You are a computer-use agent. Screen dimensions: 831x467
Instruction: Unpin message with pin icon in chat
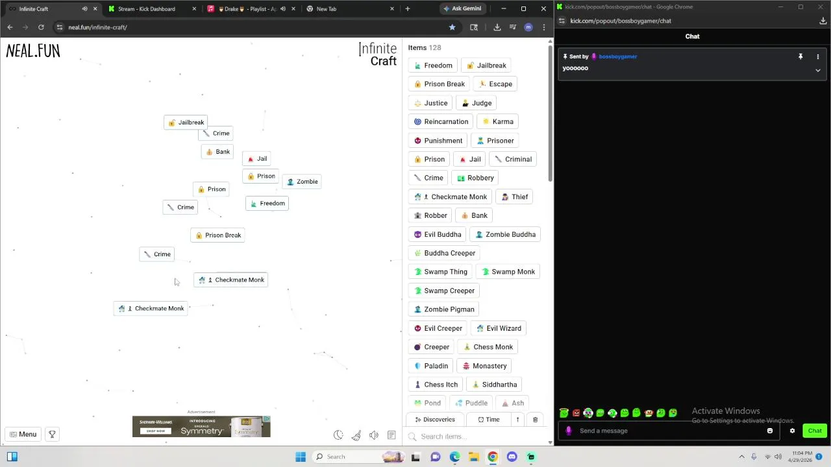[800, 57]
